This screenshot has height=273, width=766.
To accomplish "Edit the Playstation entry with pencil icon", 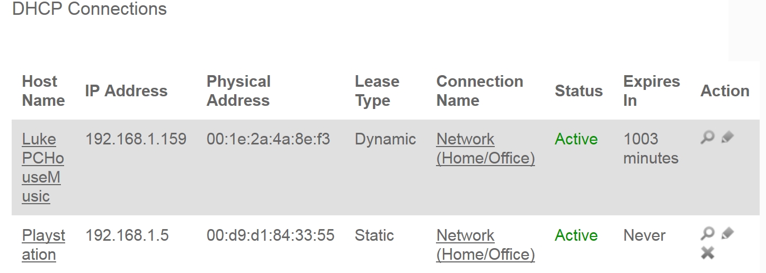I will (727, 233).
